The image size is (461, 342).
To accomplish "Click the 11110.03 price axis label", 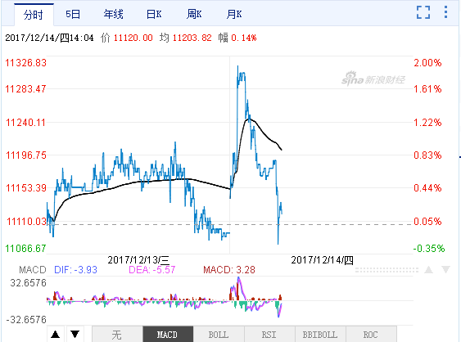I will coord(26,221).
